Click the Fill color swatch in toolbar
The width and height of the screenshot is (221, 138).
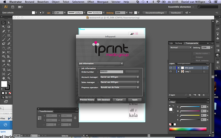4,84
